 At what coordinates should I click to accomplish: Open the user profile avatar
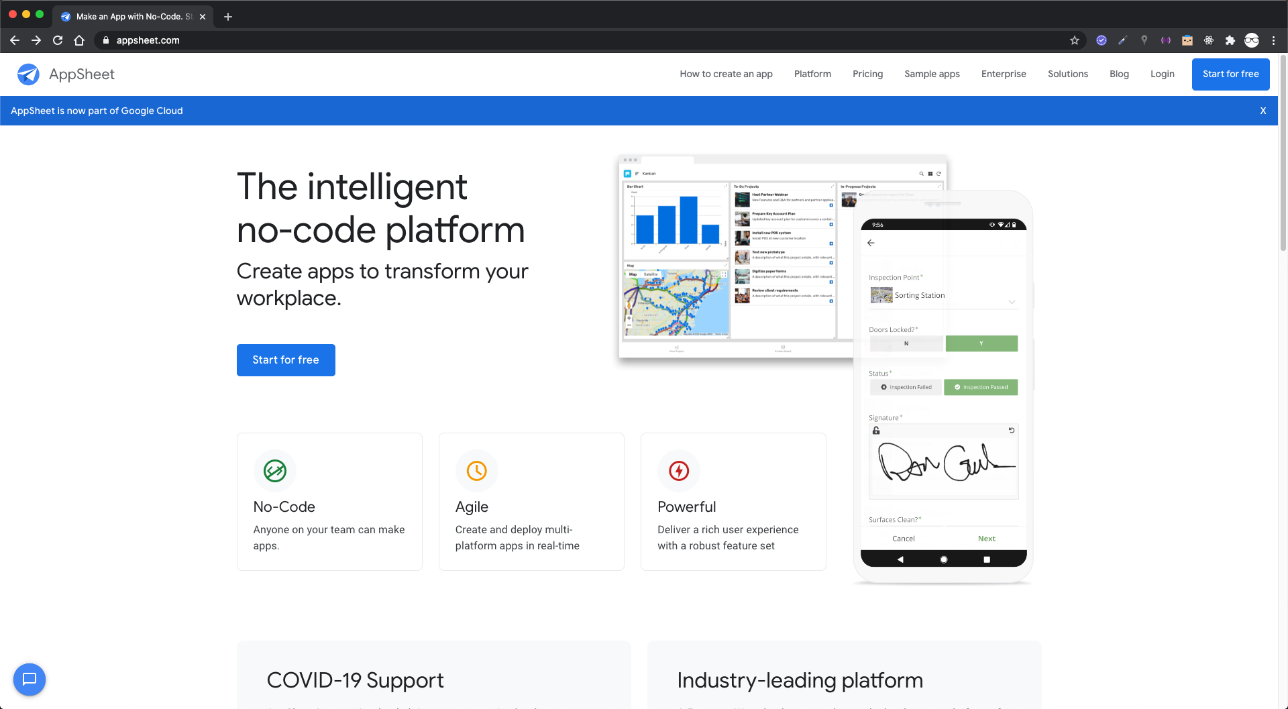coord(1252,40)
